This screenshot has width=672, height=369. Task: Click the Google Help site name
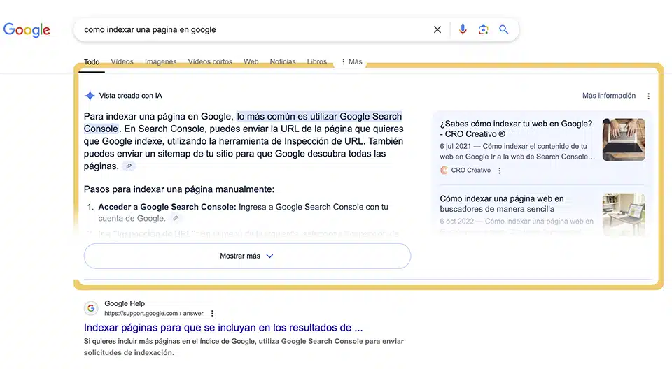tap(125, 303)
